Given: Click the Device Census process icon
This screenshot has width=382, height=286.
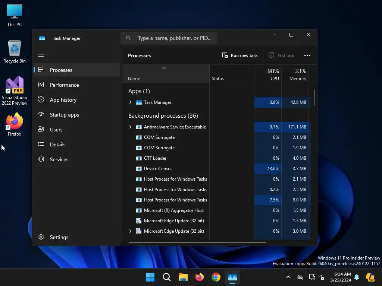Looking at the screenshot, I should 139,169.
